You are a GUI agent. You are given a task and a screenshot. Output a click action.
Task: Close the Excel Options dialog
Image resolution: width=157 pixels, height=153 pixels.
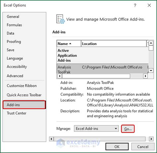coord(149,5)
